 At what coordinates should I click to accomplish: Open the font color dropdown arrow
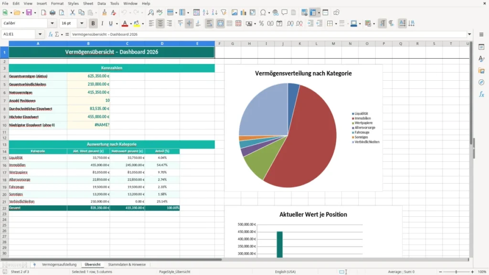[131, 24]
